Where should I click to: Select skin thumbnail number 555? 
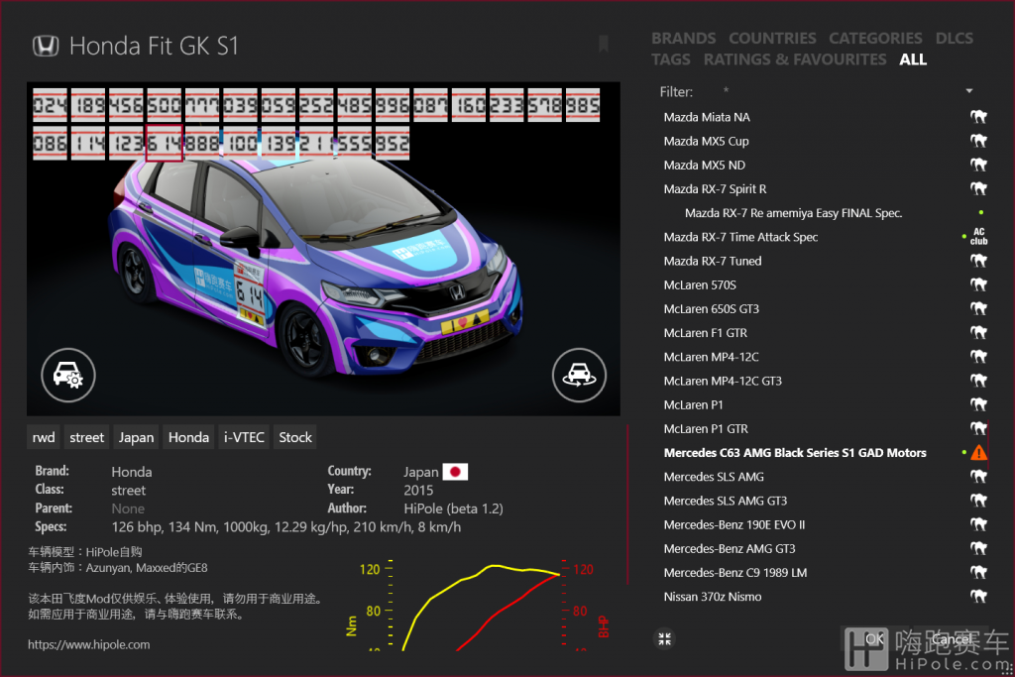355,143
